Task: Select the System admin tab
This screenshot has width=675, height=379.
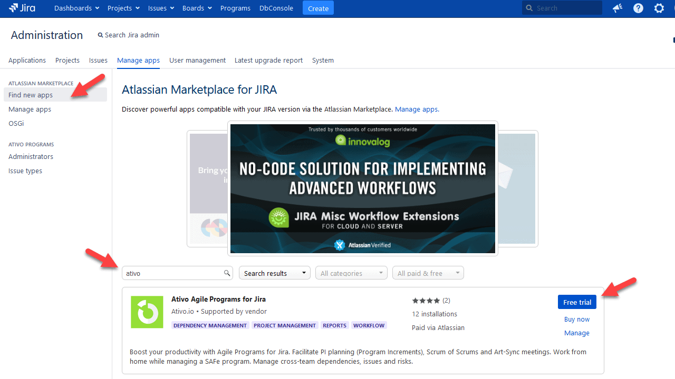Action: [x=323, y=60]
